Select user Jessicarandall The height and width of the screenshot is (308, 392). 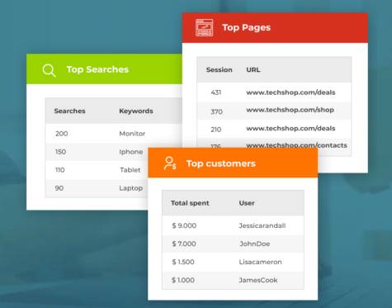click(x=262, y=225)
